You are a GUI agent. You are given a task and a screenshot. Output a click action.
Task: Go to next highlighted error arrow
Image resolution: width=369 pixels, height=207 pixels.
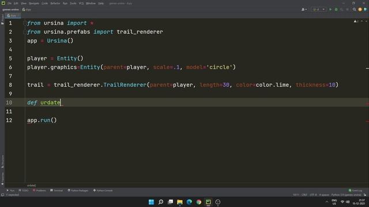tap(366, 21)
